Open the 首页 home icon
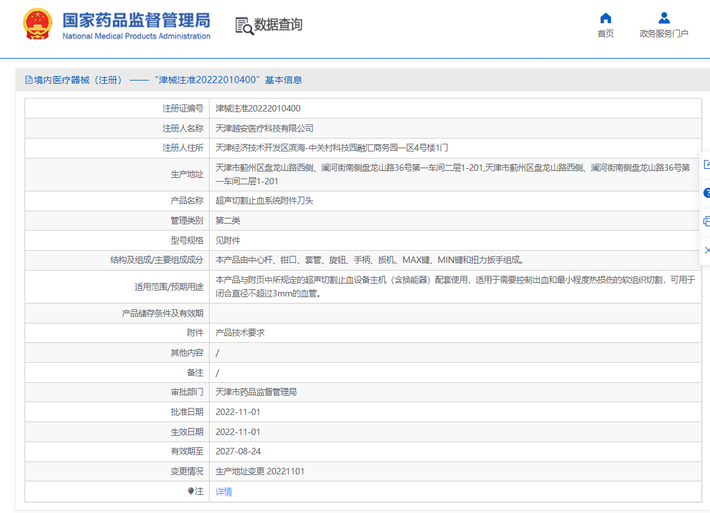710x513 pixels. (606, 18)
